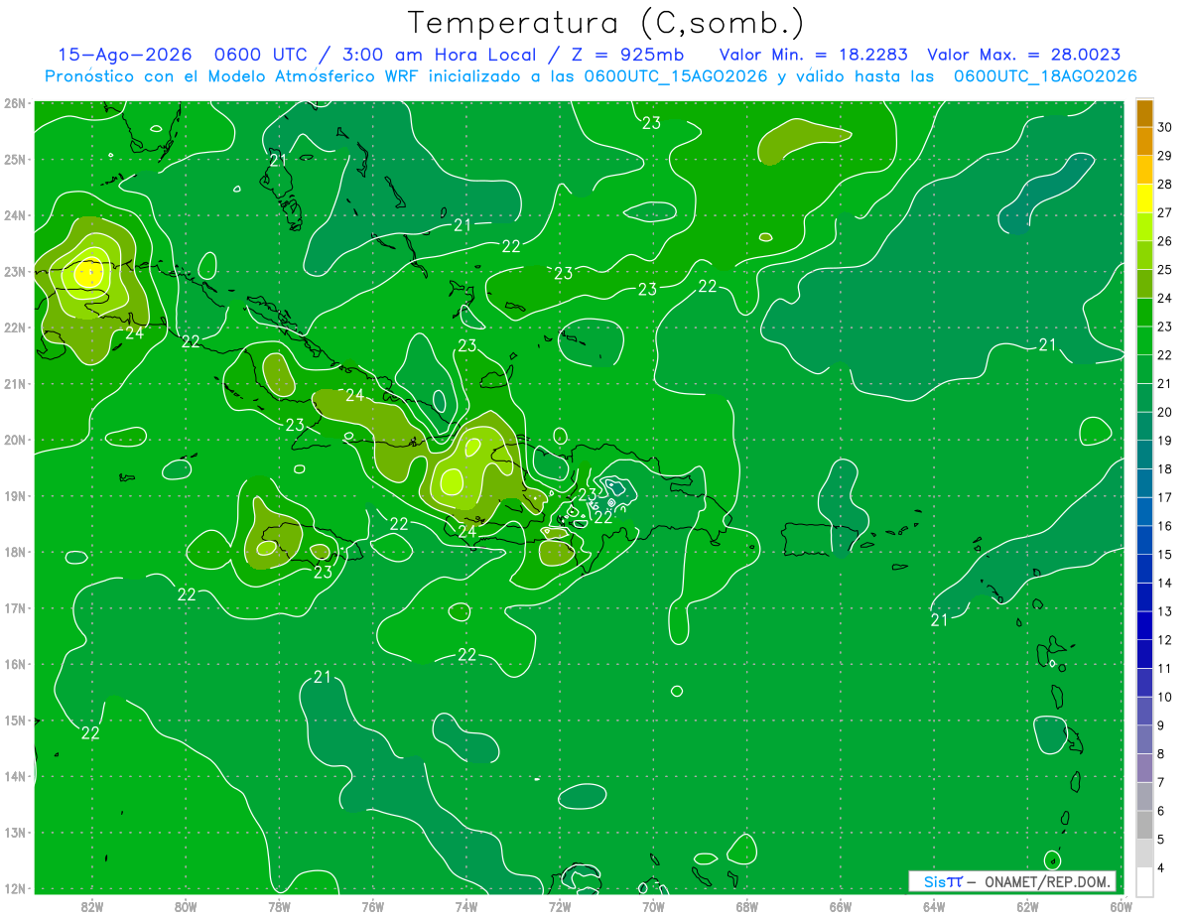Click "Valor Min. = 18.2283"
1191x920 pixels.
click(x=813, y=55)
